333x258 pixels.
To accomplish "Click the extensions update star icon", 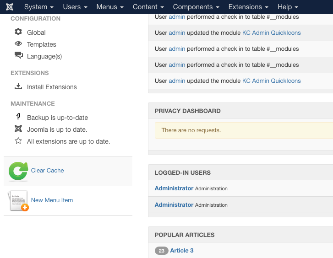I will click(x=18, y=140).
